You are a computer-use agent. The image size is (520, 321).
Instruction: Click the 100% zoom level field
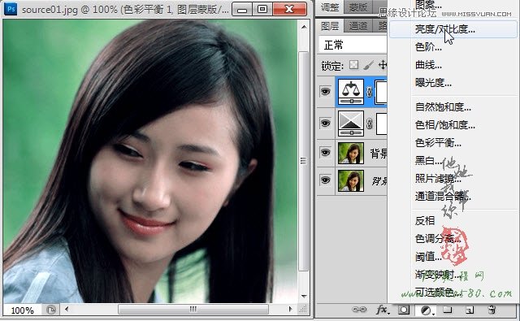[22, 310]
